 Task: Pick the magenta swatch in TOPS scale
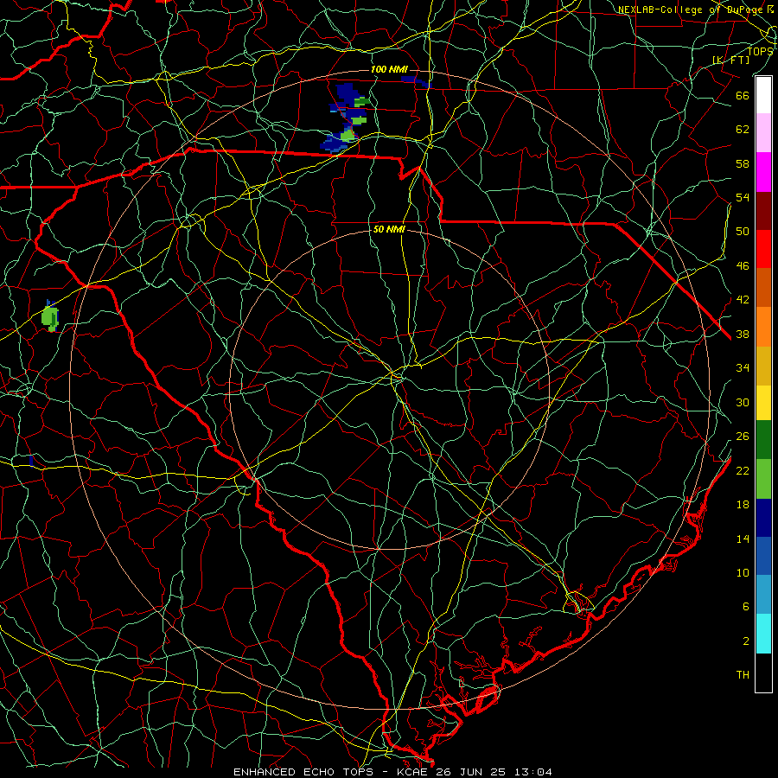pyautogui.click(x=763, y=172)
